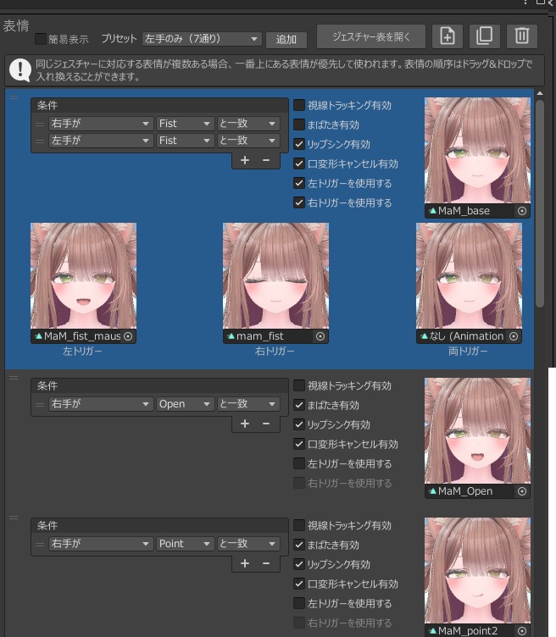Click the vertical scrollbar of the expression list

pyautogui.click(x=540, y=203)
